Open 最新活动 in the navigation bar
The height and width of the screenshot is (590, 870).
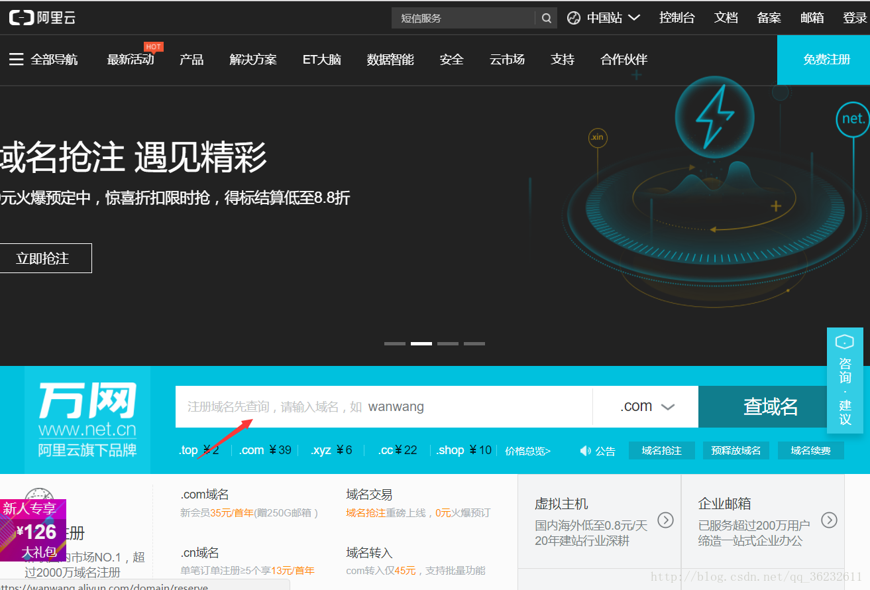131,60
